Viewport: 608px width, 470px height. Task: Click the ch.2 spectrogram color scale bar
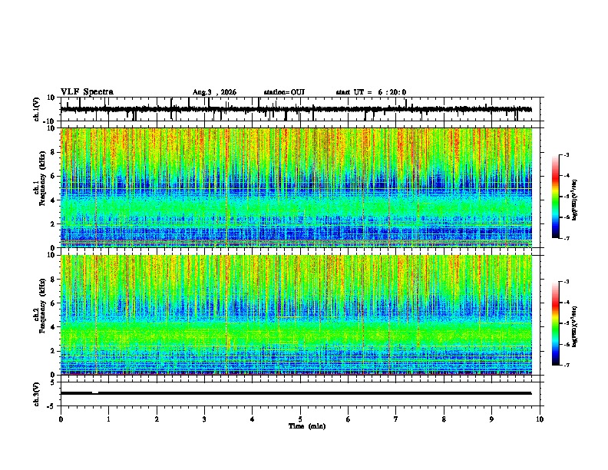(x=556, y=323)
